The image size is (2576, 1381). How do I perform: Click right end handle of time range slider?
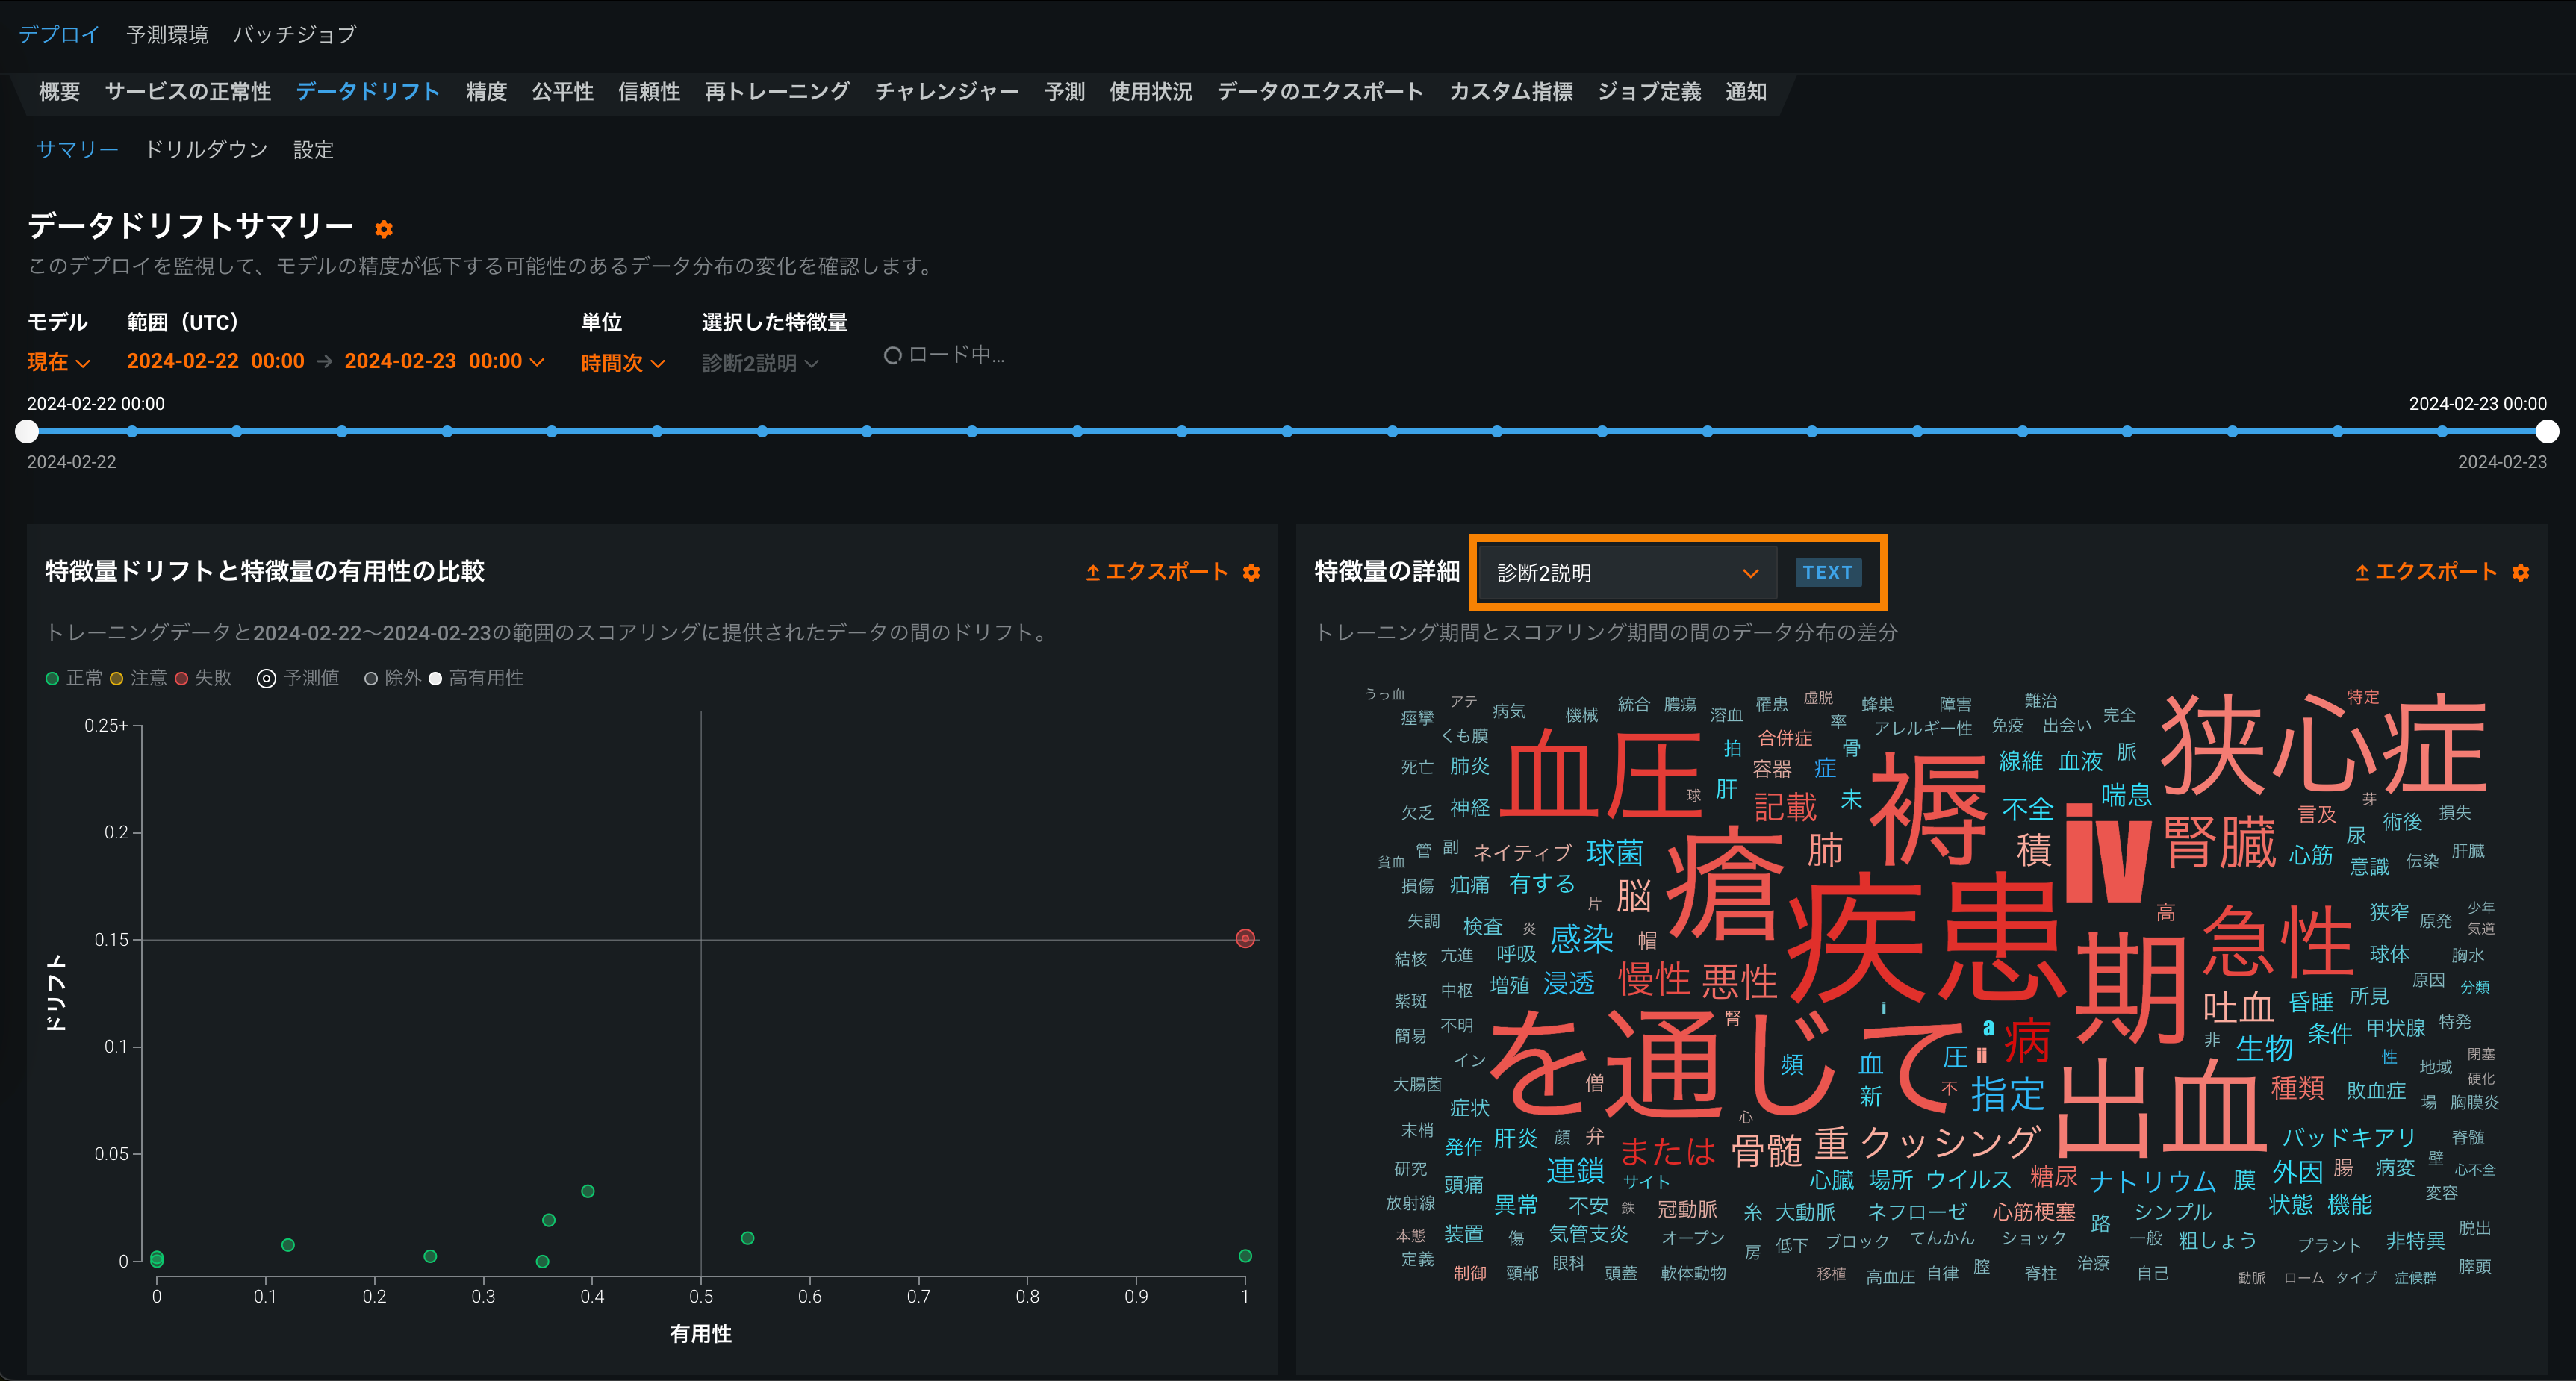(2546, 432)
